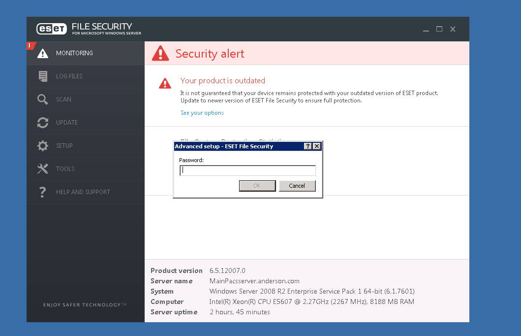Open the TOOLS section
The width and height of the screenshot is (521, 336).
(x=86, y=169)
